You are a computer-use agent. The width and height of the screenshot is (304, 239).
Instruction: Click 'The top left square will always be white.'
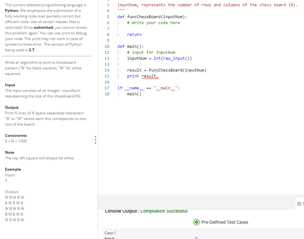[x=40, y=158]
